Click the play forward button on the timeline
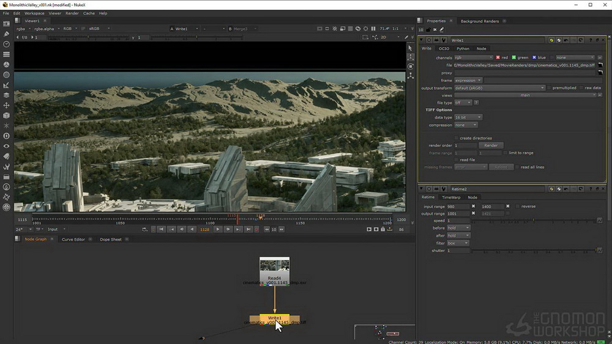Image resolution: width=612 pixels, height=344 pixels. click(218, 230)
